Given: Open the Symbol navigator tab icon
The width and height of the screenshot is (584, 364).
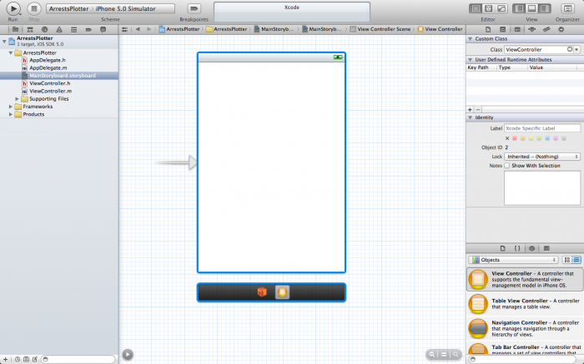Looking at the screenshot, I should pos(30,29).
